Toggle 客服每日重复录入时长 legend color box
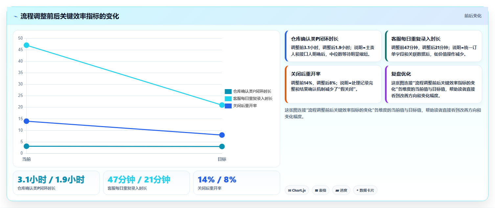 tap(228, 99)
